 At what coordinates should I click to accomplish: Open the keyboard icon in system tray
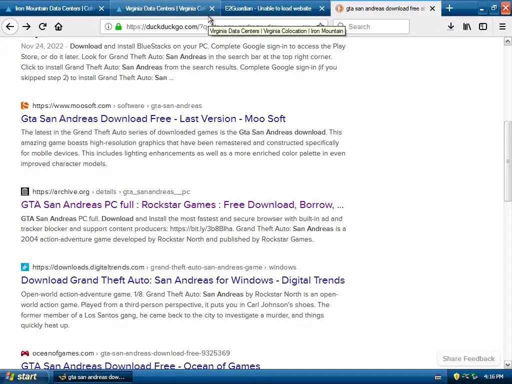[438, 377]
